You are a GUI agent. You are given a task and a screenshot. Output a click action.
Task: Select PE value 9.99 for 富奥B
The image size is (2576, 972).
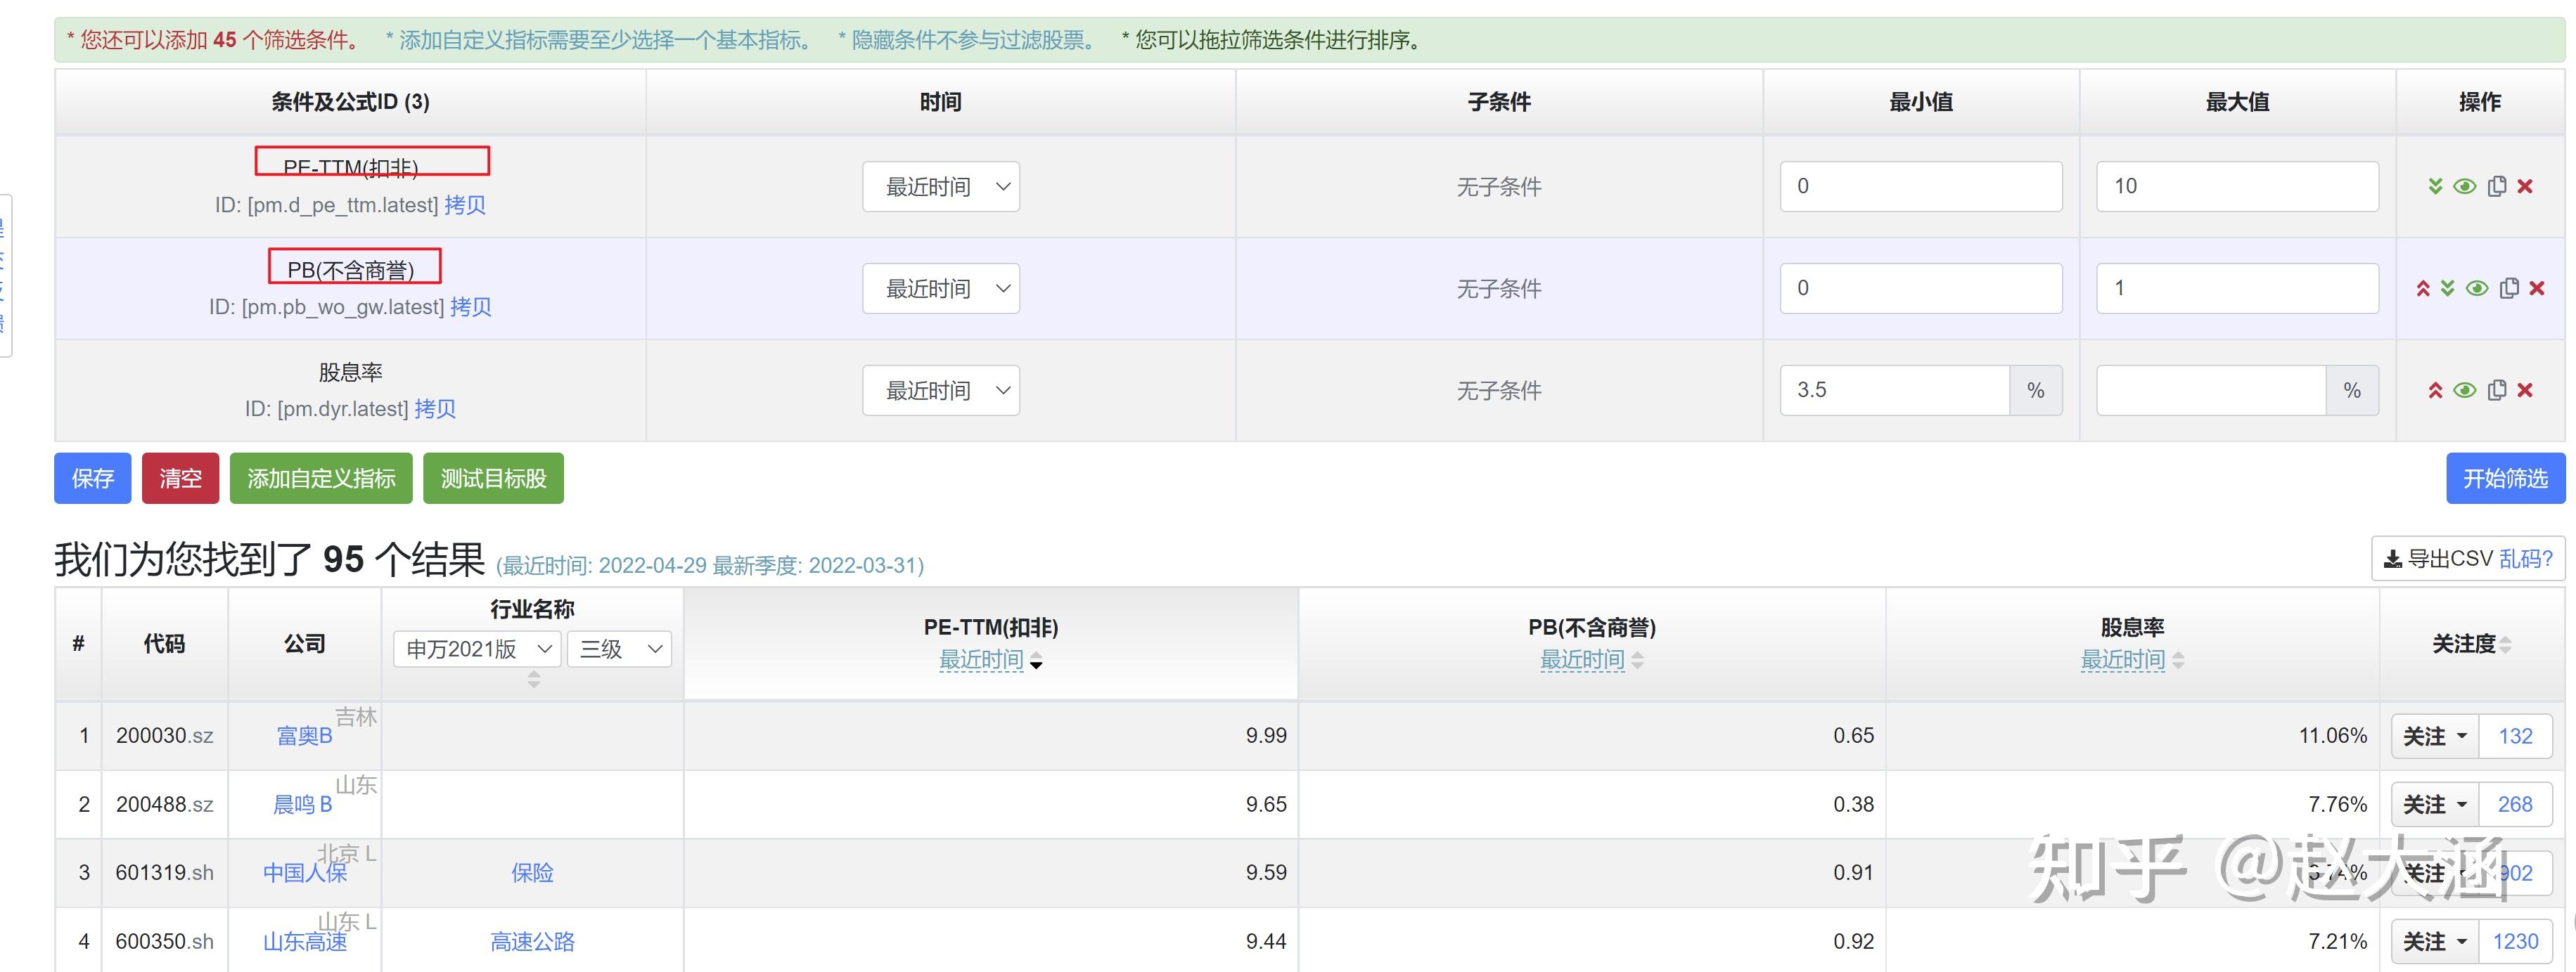tap(1266, 737)
